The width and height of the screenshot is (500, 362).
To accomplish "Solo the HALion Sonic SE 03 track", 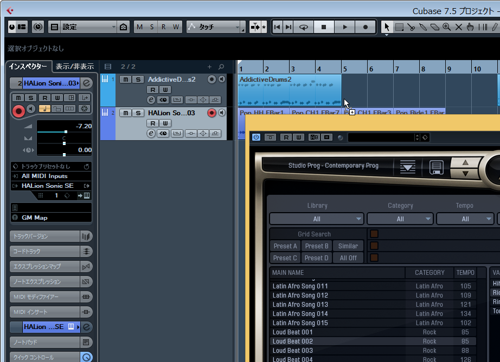I will point(138,113).
